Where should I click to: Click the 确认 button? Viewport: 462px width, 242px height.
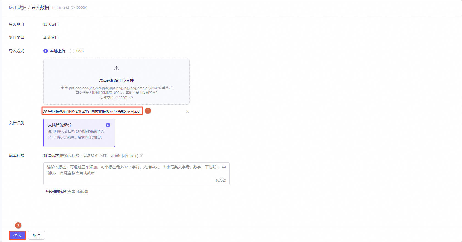[17, 235]
